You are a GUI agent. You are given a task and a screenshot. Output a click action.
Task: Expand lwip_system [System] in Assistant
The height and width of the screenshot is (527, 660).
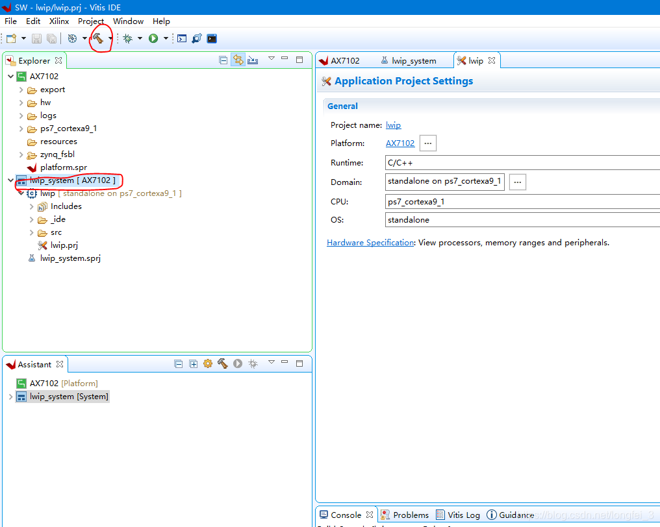(10, 397)
